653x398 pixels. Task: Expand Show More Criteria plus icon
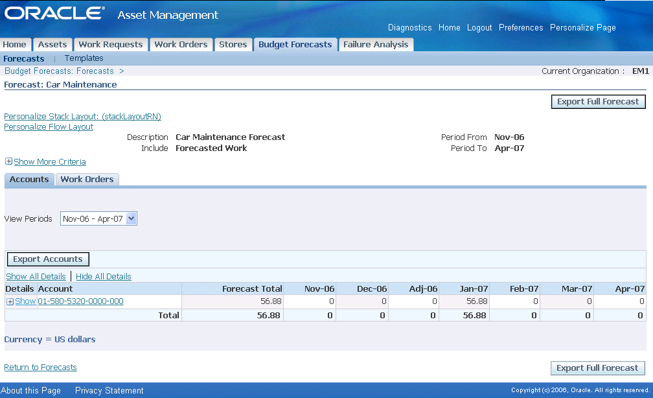point(8,161)
